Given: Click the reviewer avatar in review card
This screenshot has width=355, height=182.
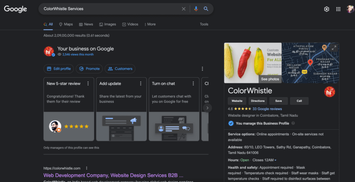Looking at the screenshot, I should pyautogui.click(x=55, y=126).
